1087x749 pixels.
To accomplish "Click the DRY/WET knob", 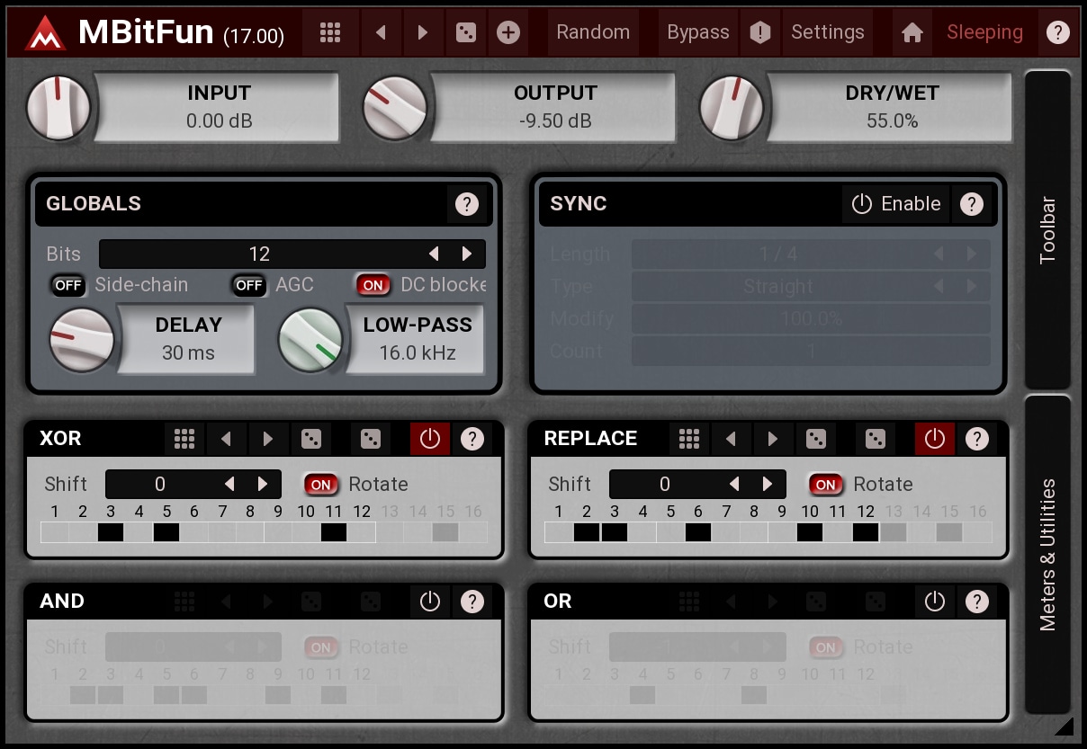I will tap(732, 107).
